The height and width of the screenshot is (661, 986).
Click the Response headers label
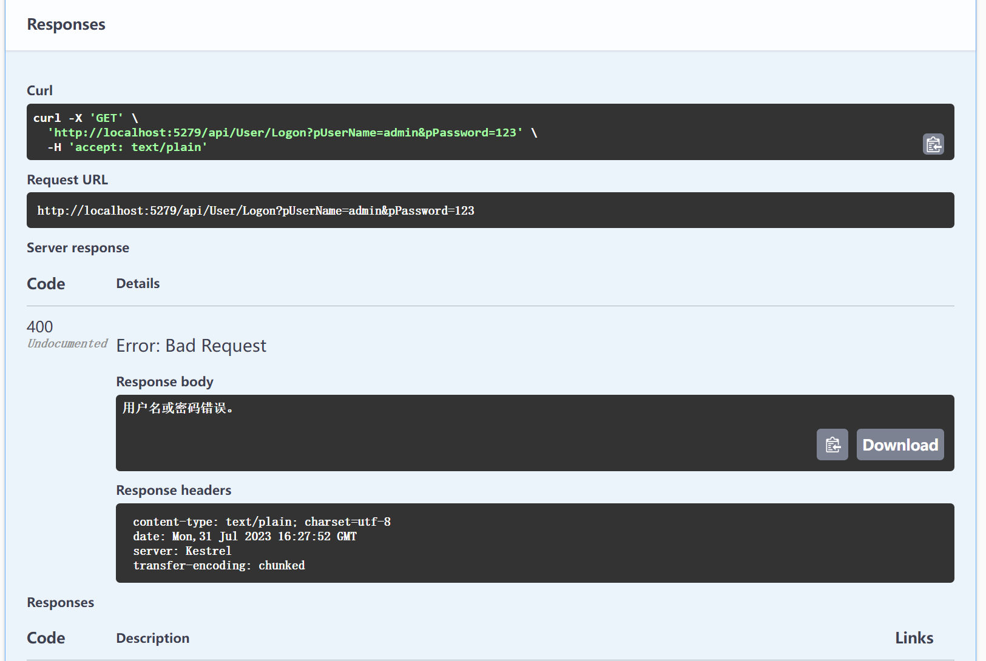pos(174,490)
